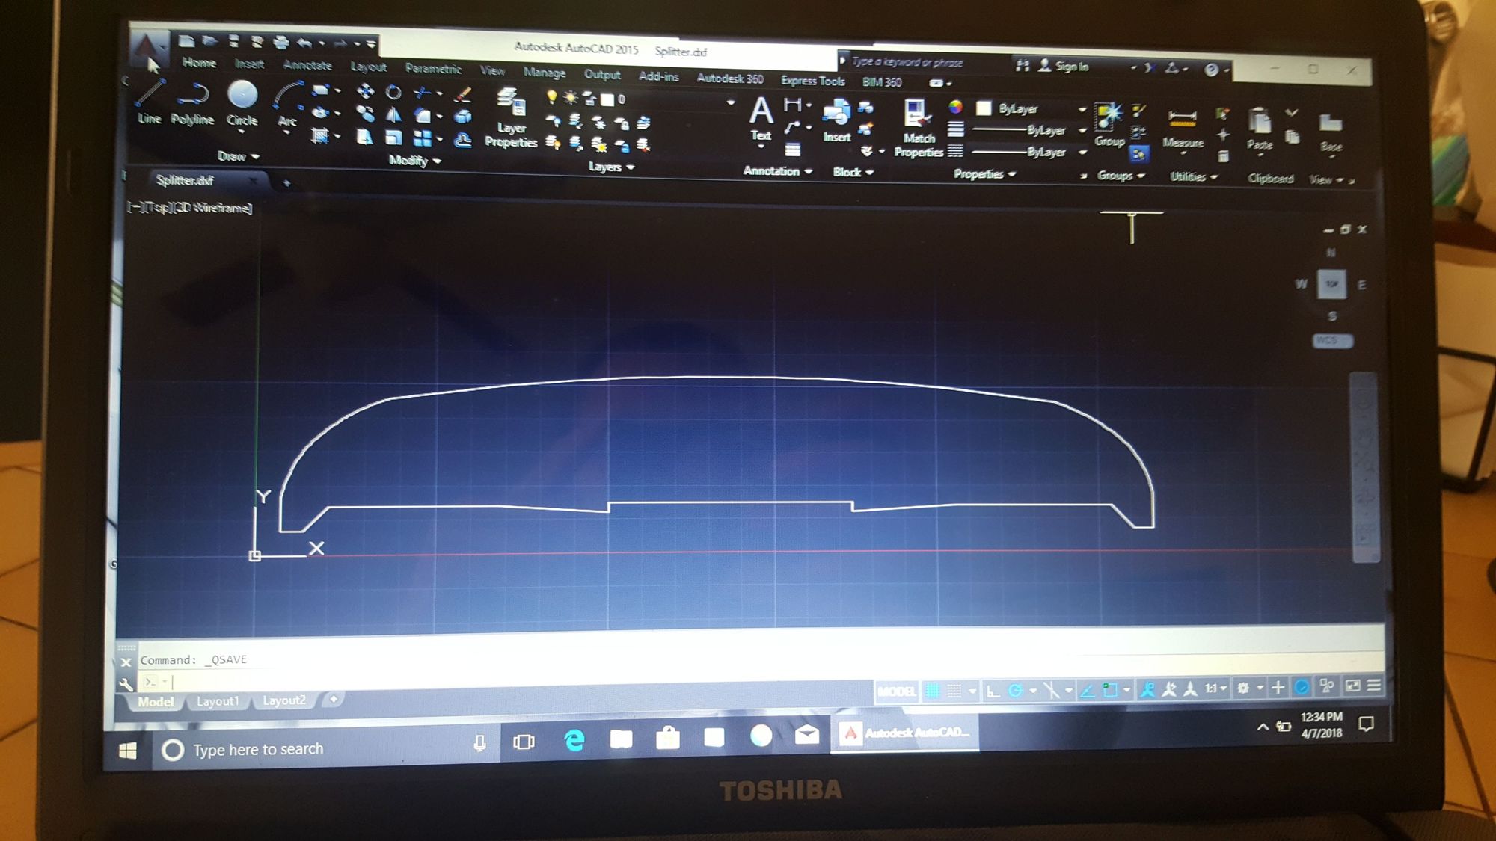
Task: Click the Insert block icon
Action: click(837, 120)
